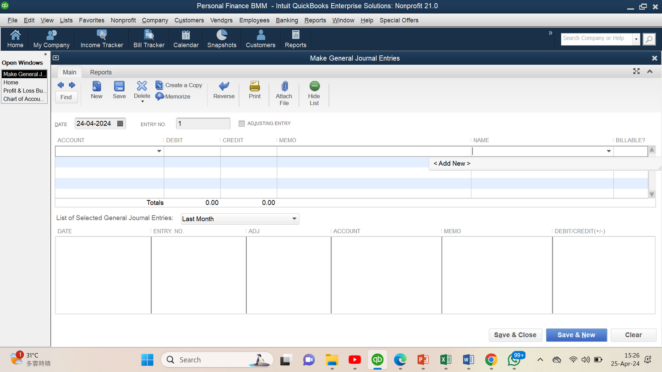Expand the Account column dropdown
The image size is (662, 372).
tap(159, 151)
